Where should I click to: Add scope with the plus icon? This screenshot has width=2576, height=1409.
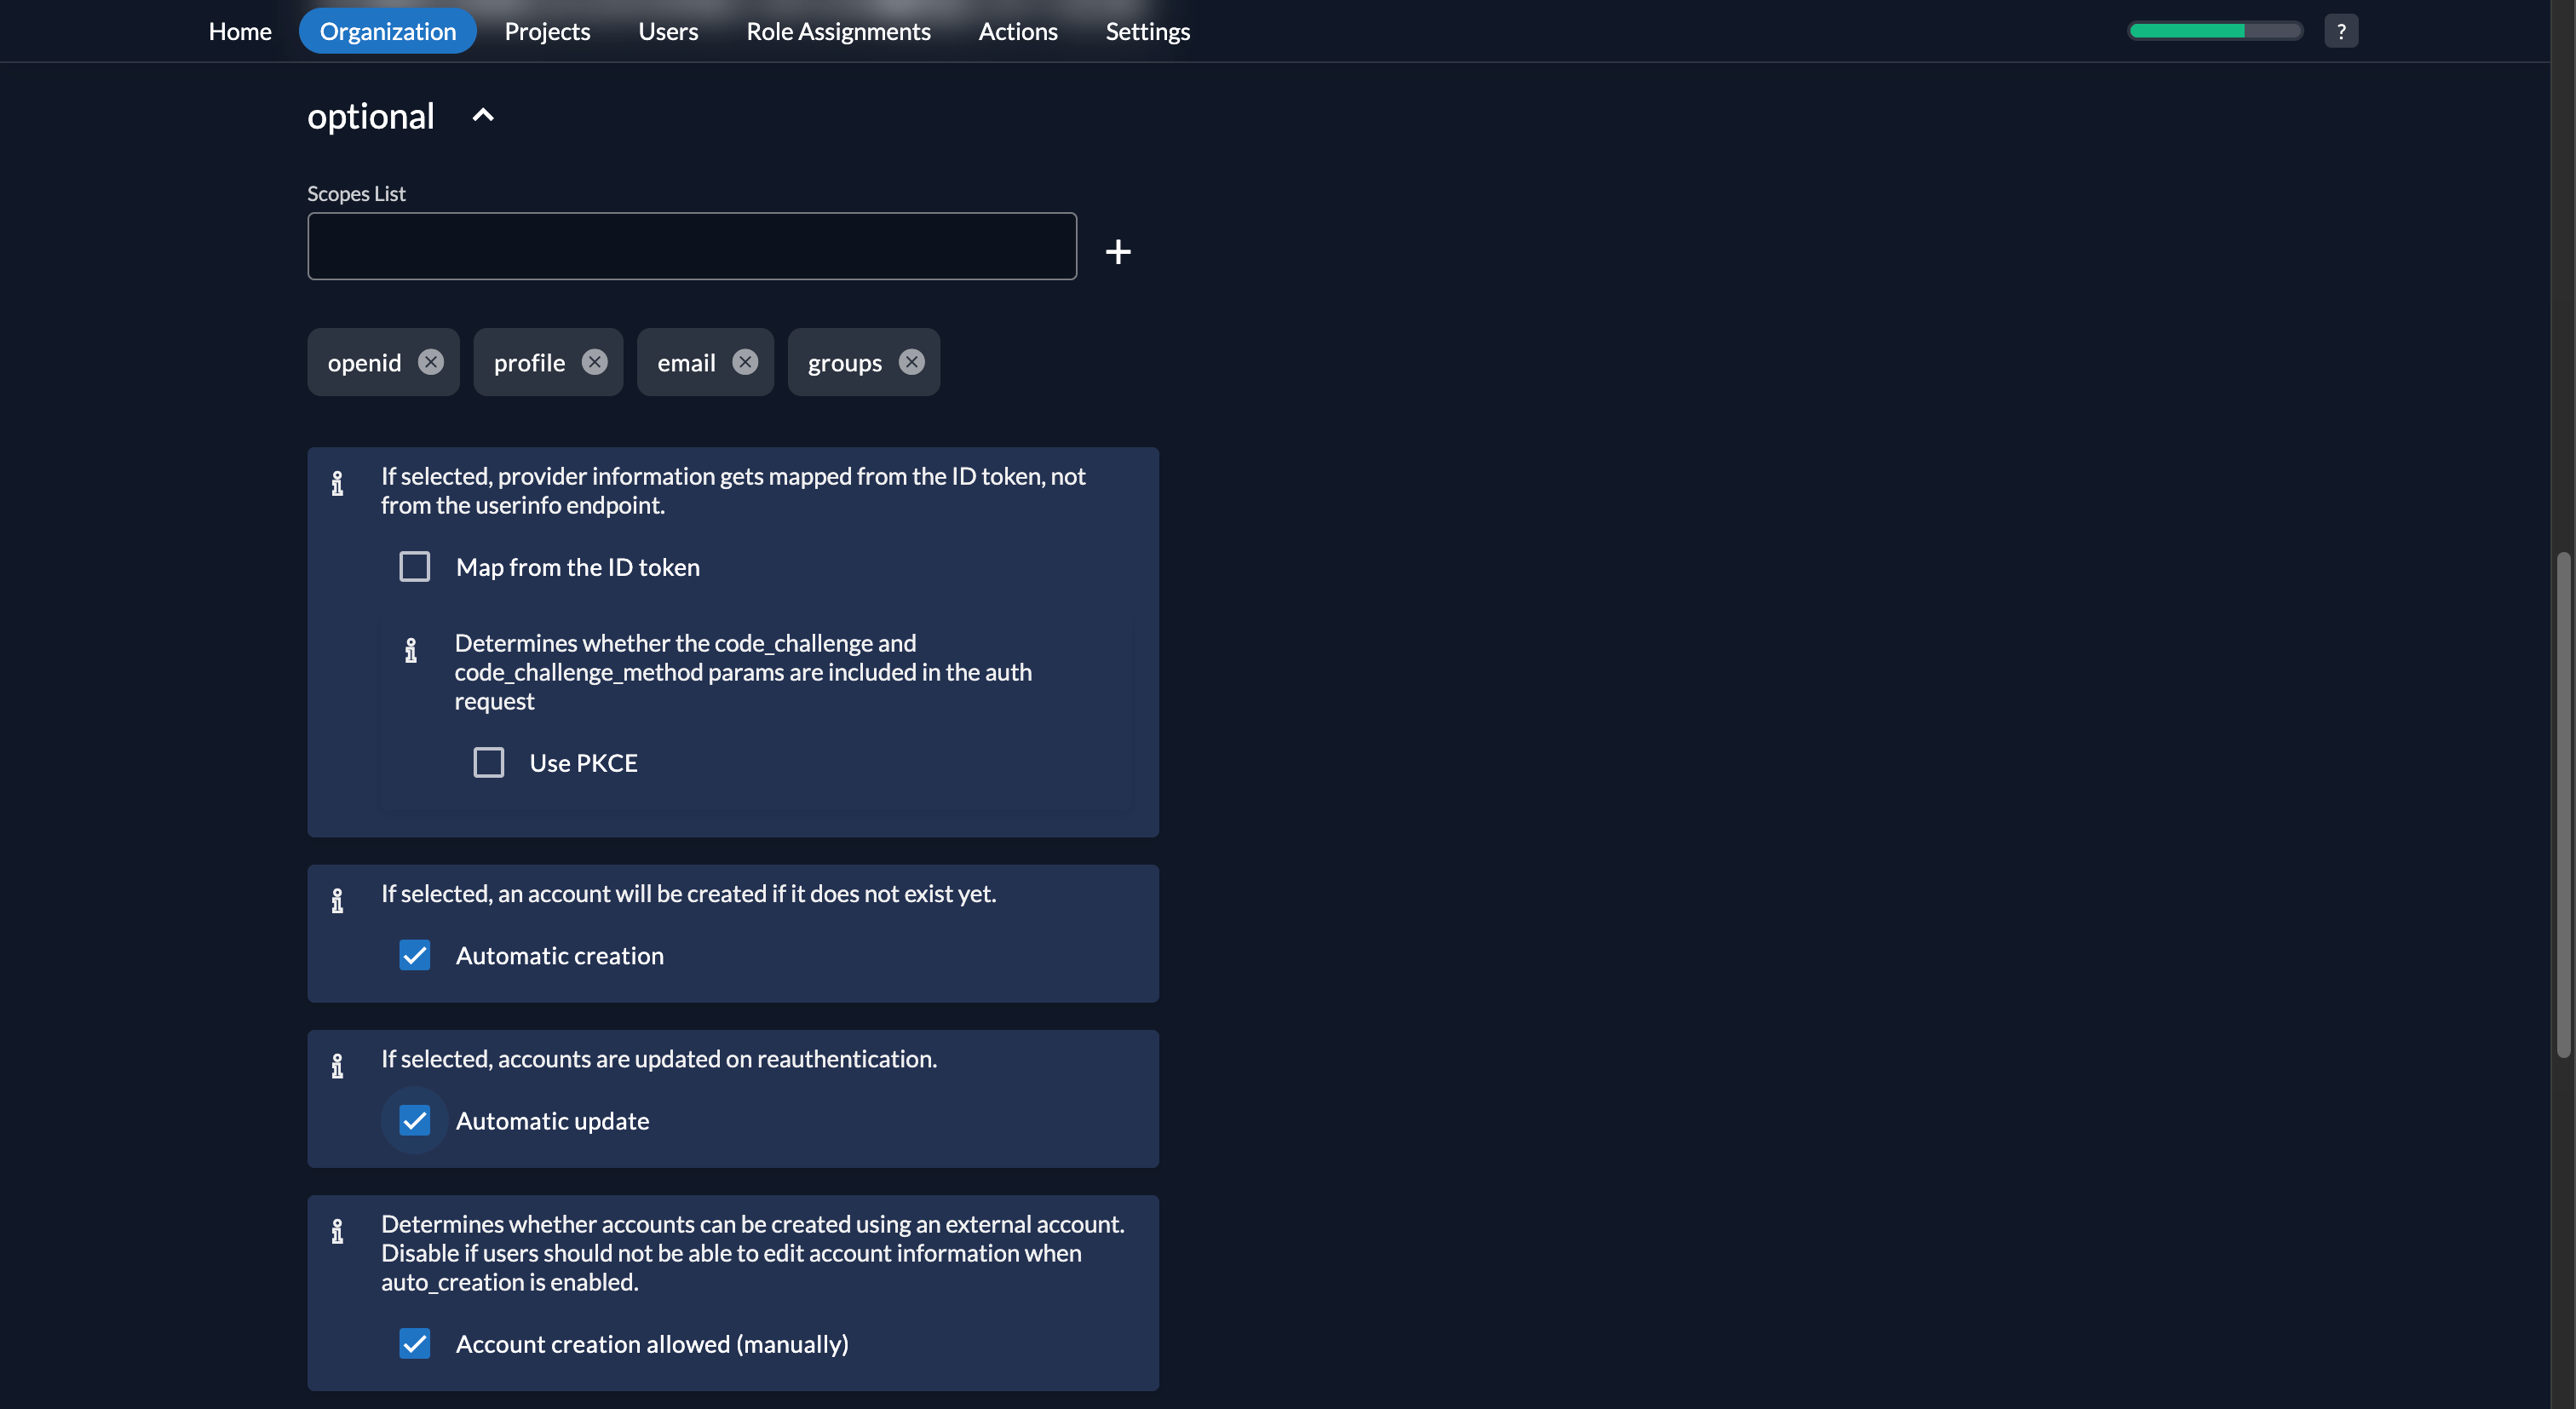coord(1118,251)
